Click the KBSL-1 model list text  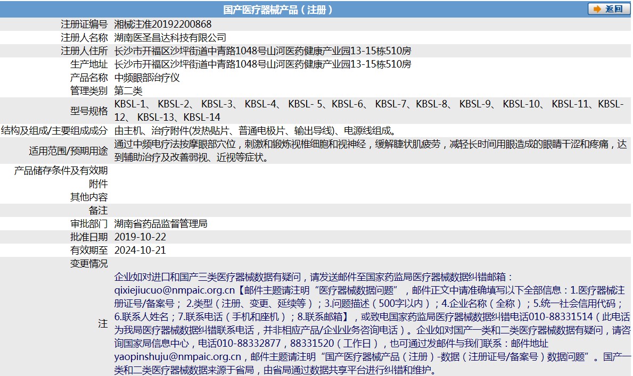[x=369, y=111]
